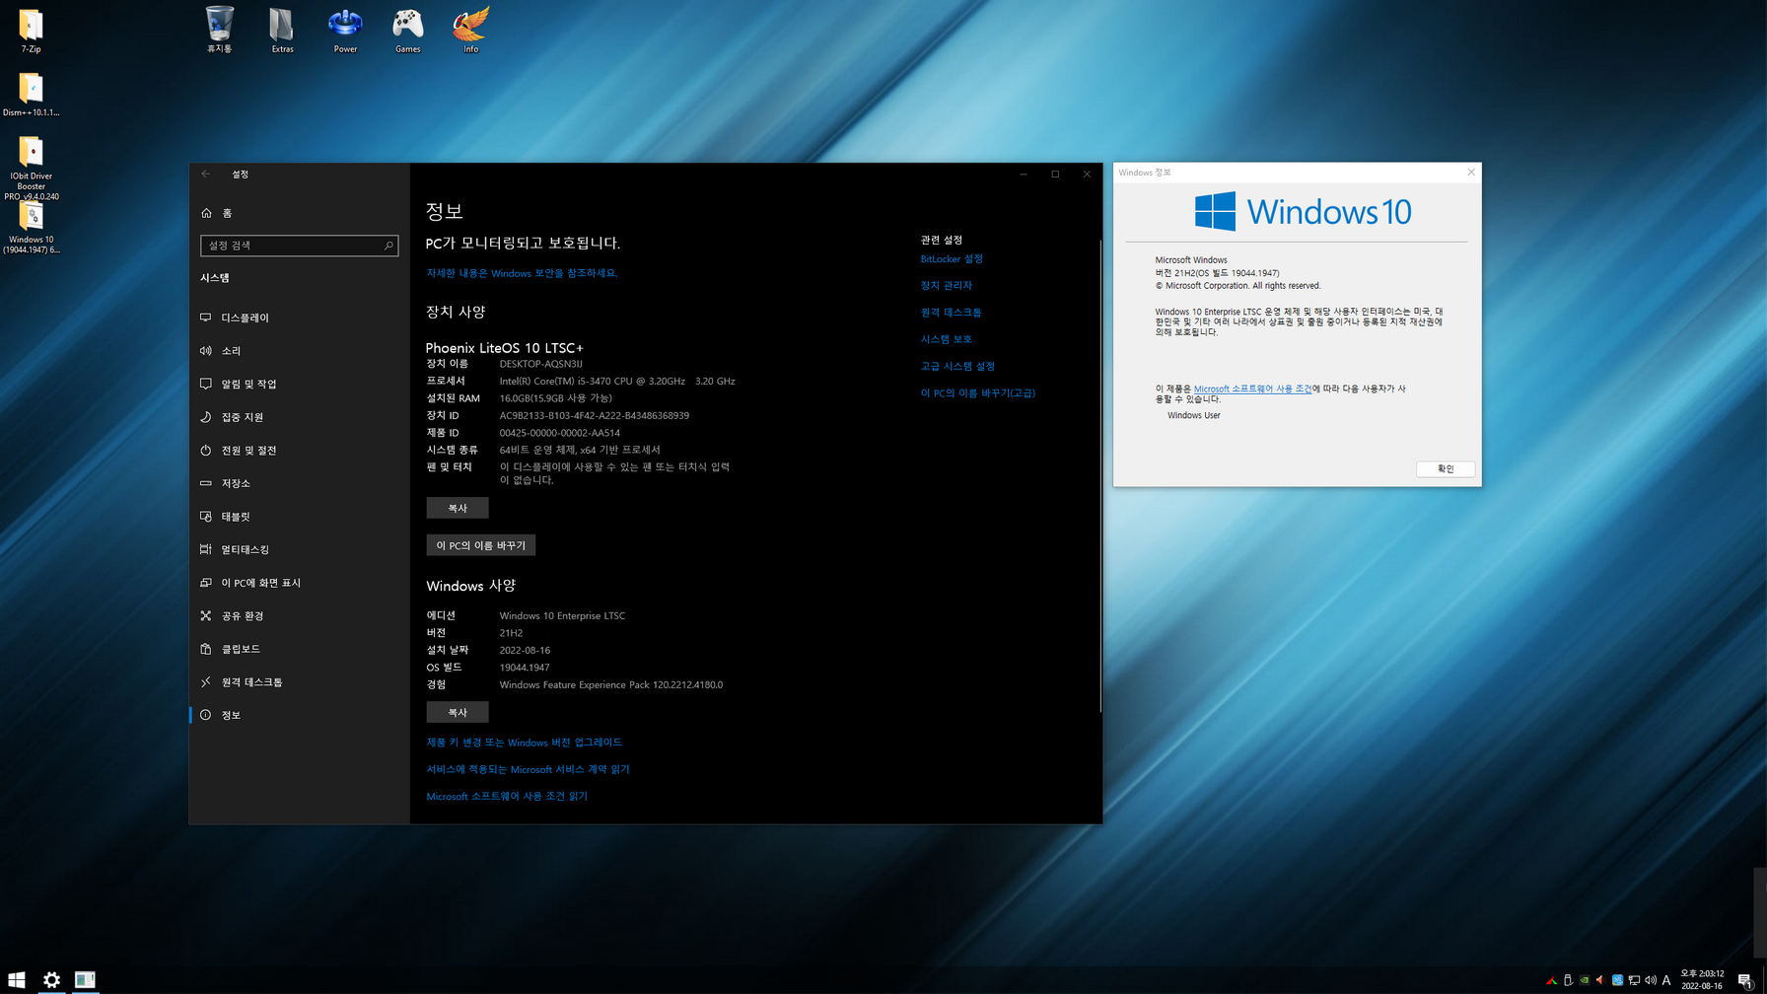Open Advanced system settings (고급 시스템 설정) link
1767x994 pixels.
[x=957, y=366]
